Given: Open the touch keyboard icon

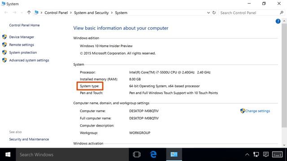Looking at the screenshot, I should tap(277, 155).
